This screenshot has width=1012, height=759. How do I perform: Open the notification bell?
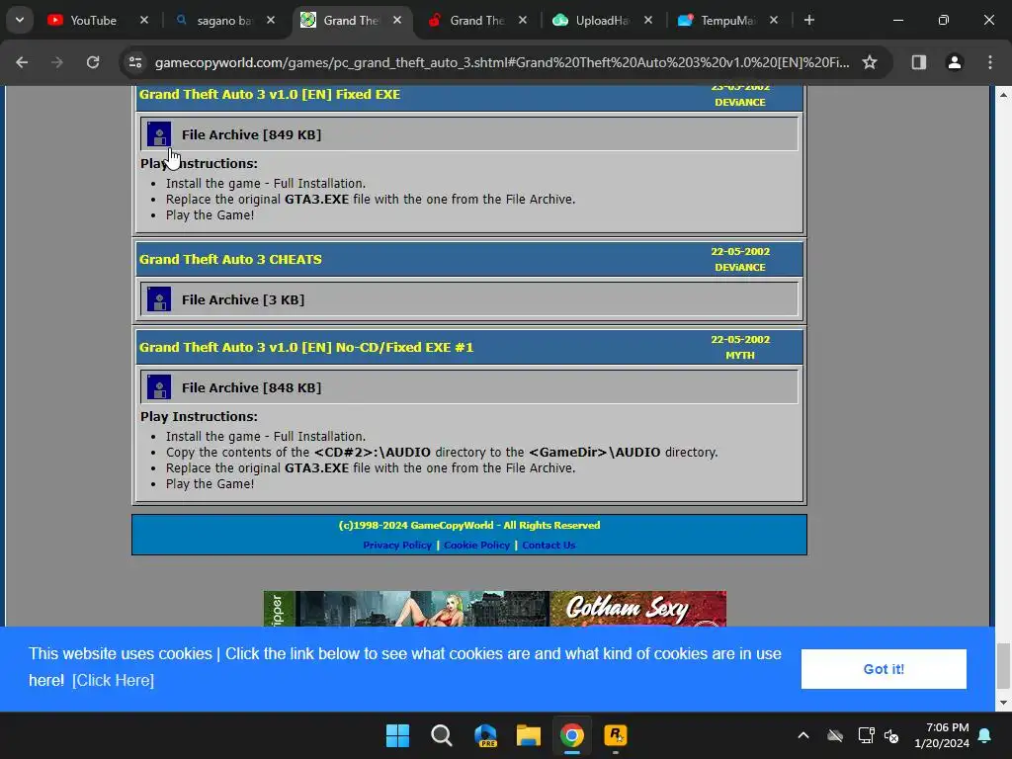(x=985, y=735)
